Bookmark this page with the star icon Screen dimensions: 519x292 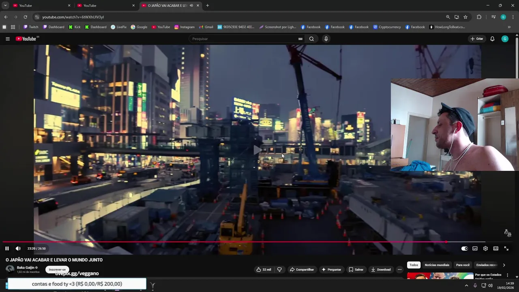465,17
